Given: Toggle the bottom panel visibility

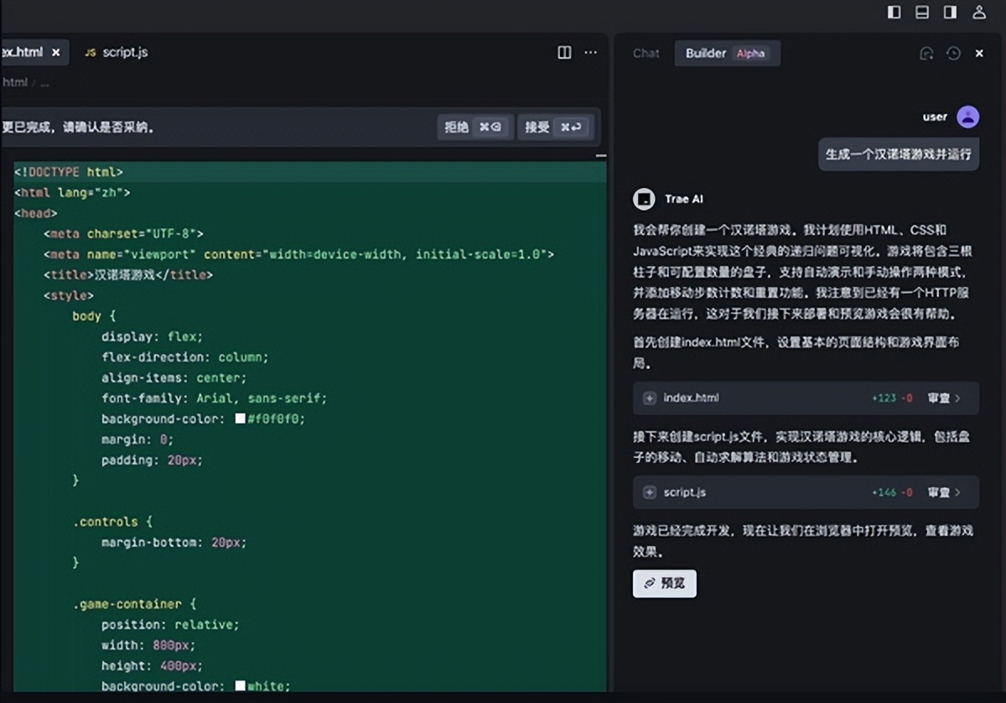Looking at the screenshot, I should pyautogui.click(x=922, y=12).
